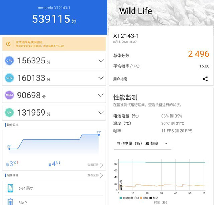Click the orange warning icon in banner
This screenshot has height=205, width=214.
[9, 44]
